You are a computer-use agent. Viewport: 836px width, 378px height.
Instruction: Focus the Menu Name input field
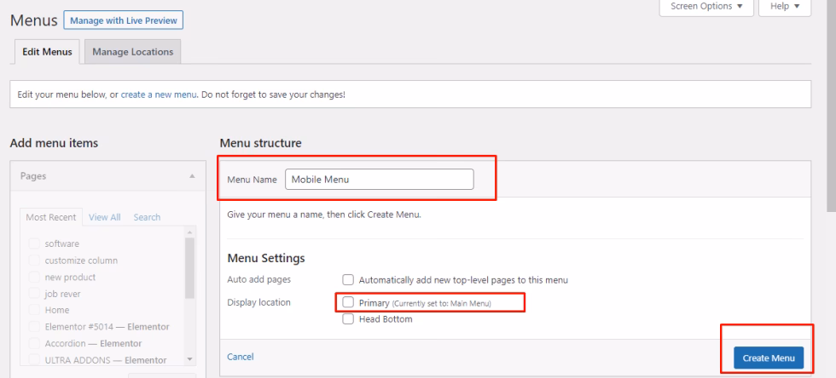pos(379,180)
